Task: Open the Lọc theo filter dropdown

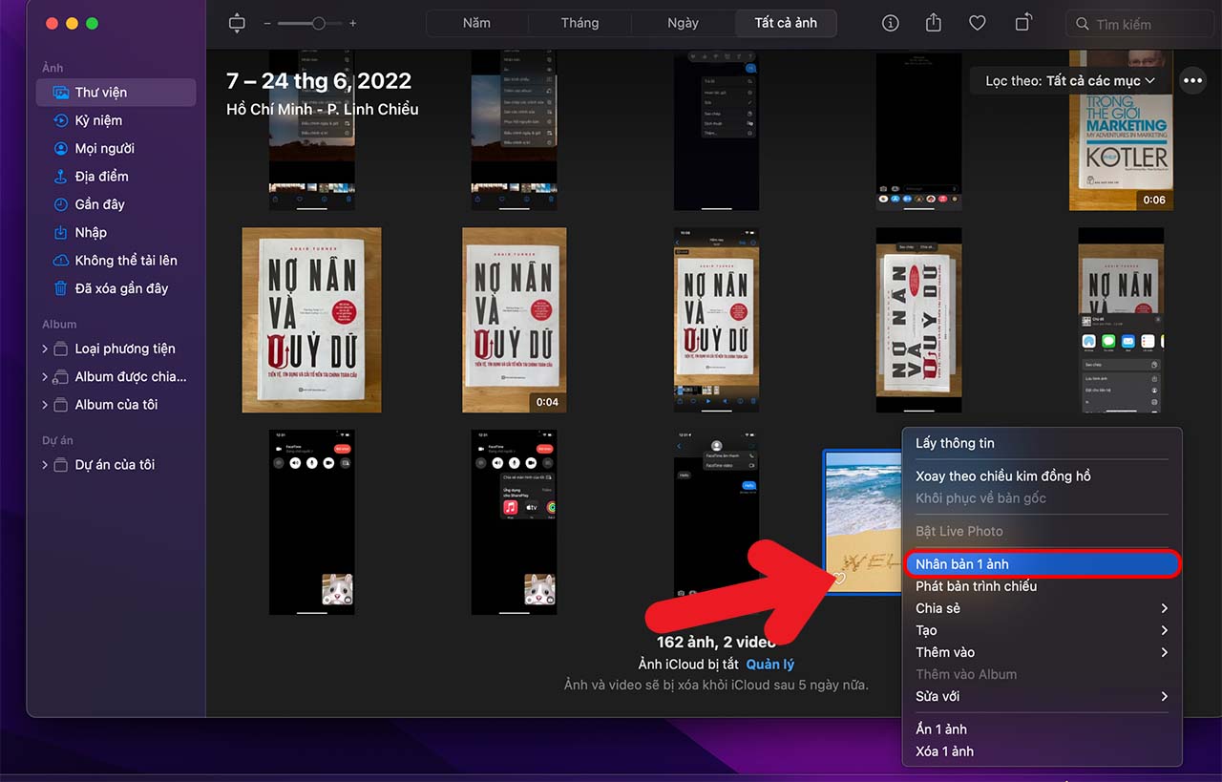Action: point(1071,81)
